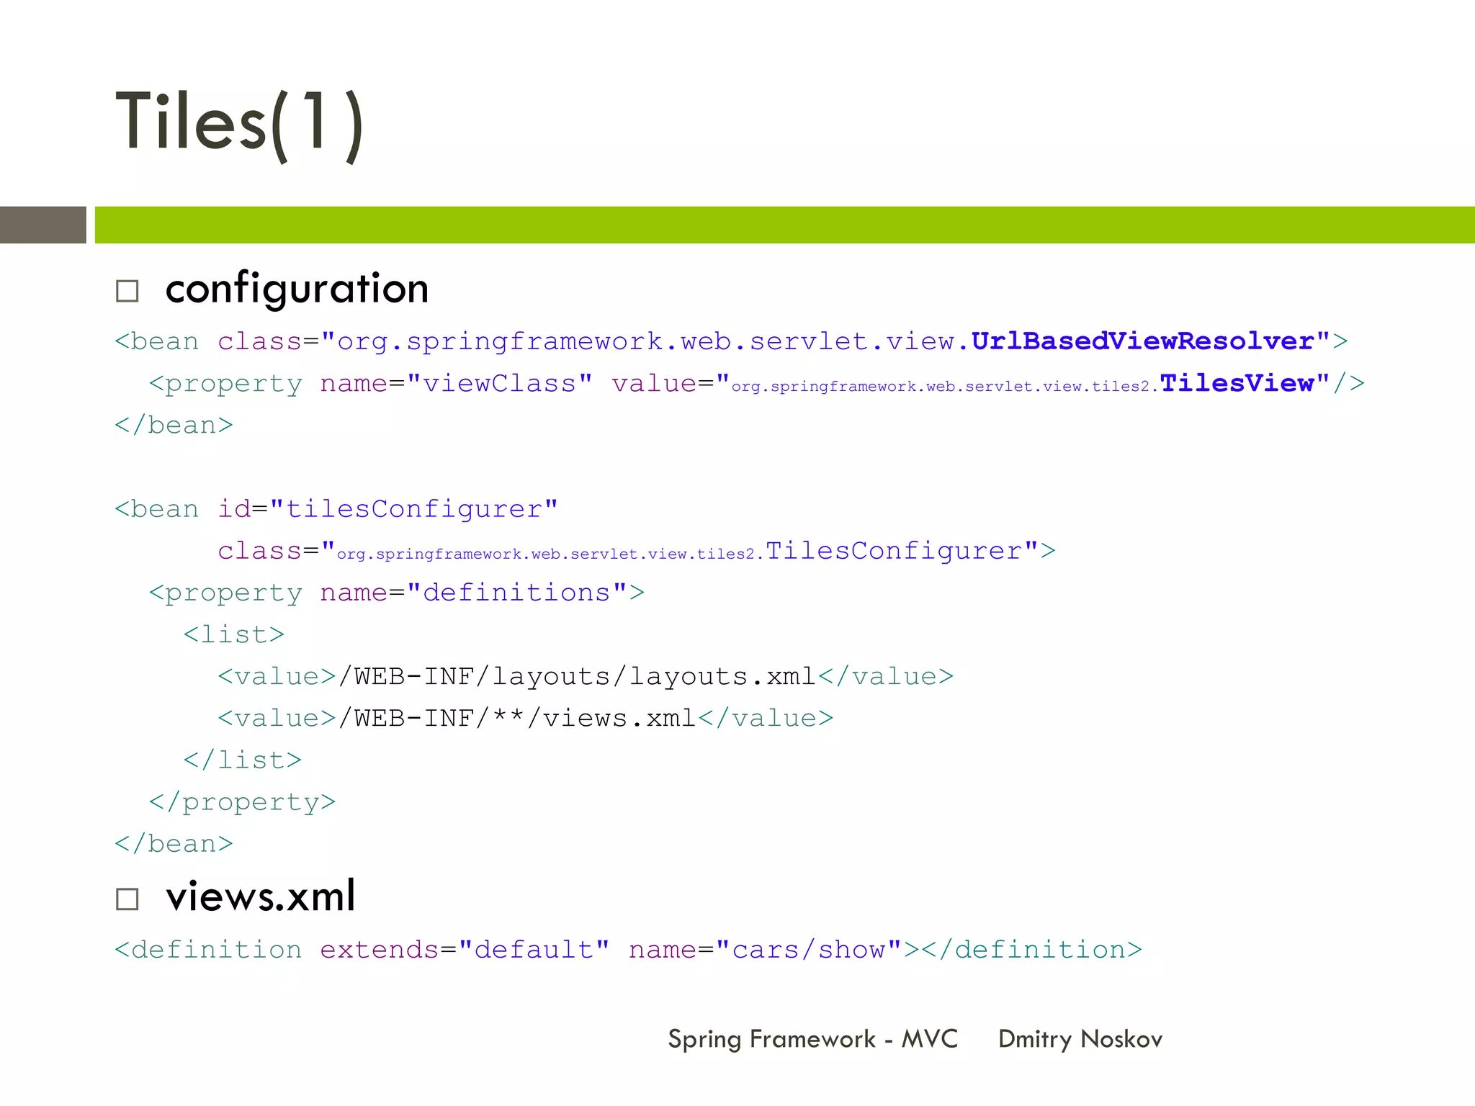Click the closing list tag

click(243, 760)
